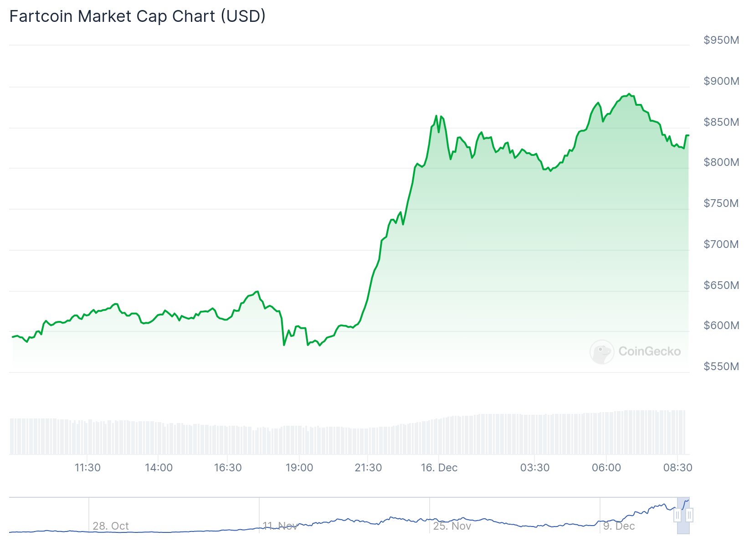
Task: Click the CoinGecko gecko logo icon
Action: 601,351
